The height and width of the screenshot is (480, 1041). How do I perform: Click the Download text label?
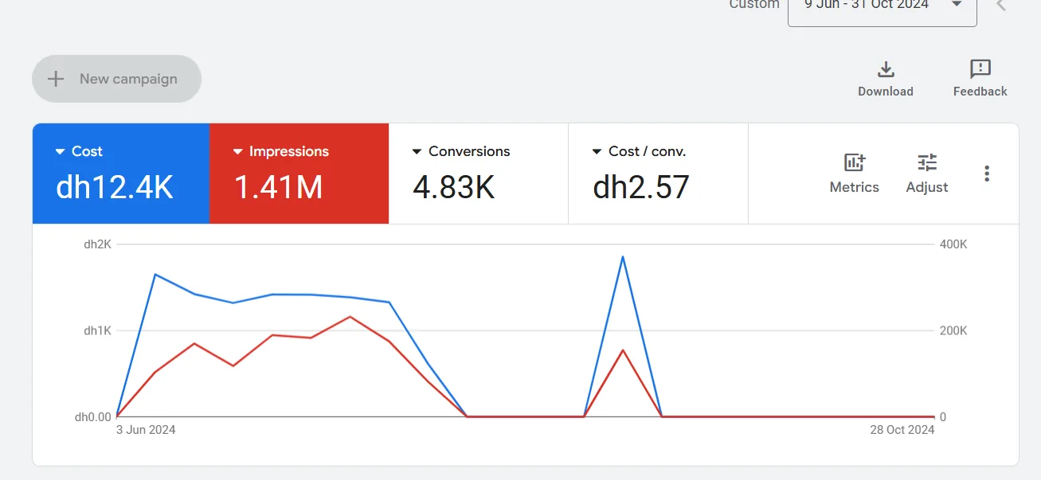tap(886, 92)
